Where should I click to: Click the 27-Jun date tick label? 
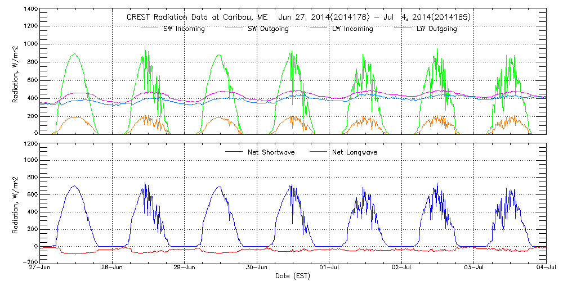(x=39, y=268)
